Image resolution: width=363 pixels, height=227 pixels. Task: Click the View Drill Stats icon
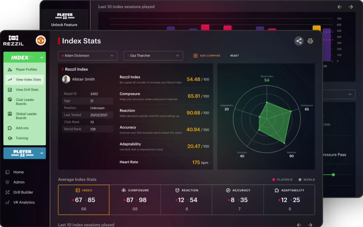pyautogui.click(x=10, y=89)
